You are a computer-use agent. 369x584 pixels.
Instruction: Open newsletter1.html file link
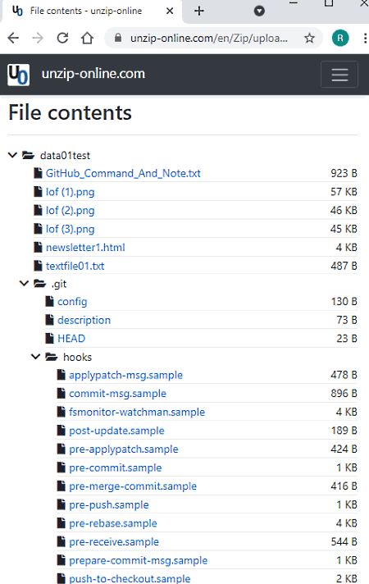(x=85, y=248)
